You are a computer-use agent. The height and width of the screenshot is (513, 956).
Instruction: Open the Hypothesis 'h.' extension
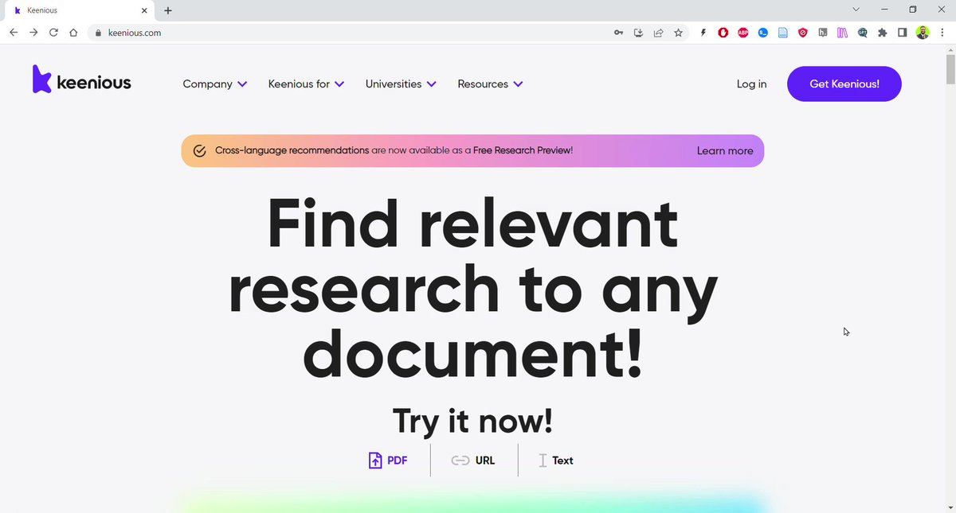(x=823, y=33)
